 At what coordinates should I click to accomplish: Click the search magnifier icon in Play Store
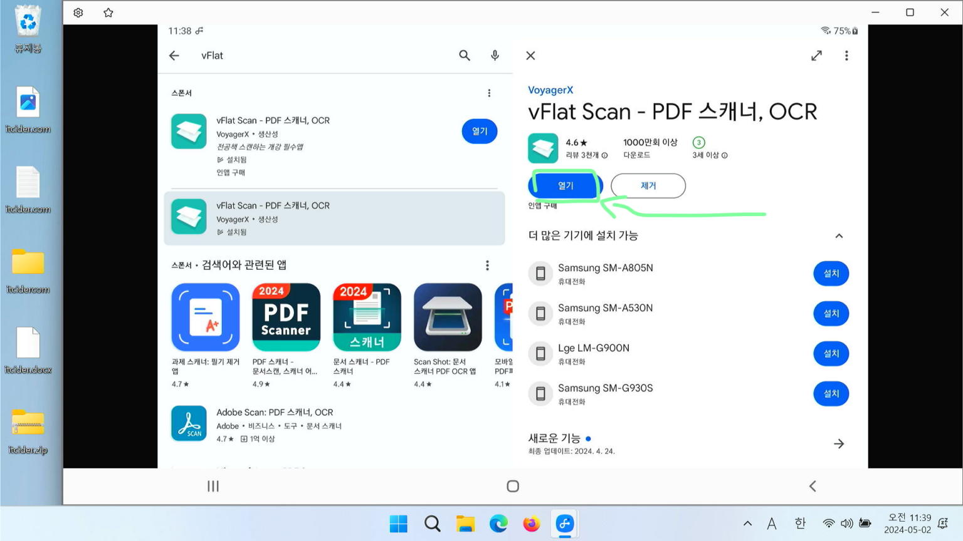click(x=464, y=56)
